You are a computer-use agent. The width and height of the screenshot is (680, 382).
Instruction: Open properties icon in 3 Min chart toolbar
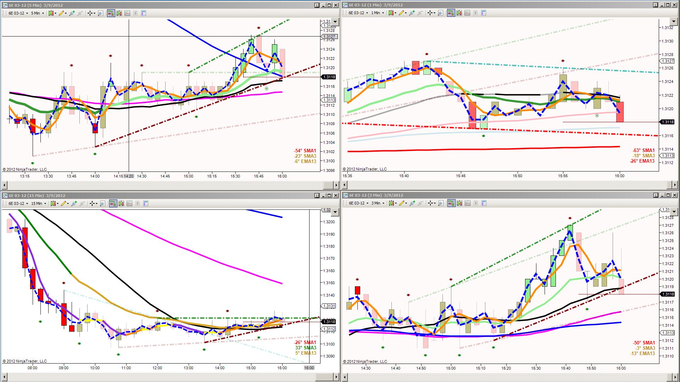pos(484,203)
